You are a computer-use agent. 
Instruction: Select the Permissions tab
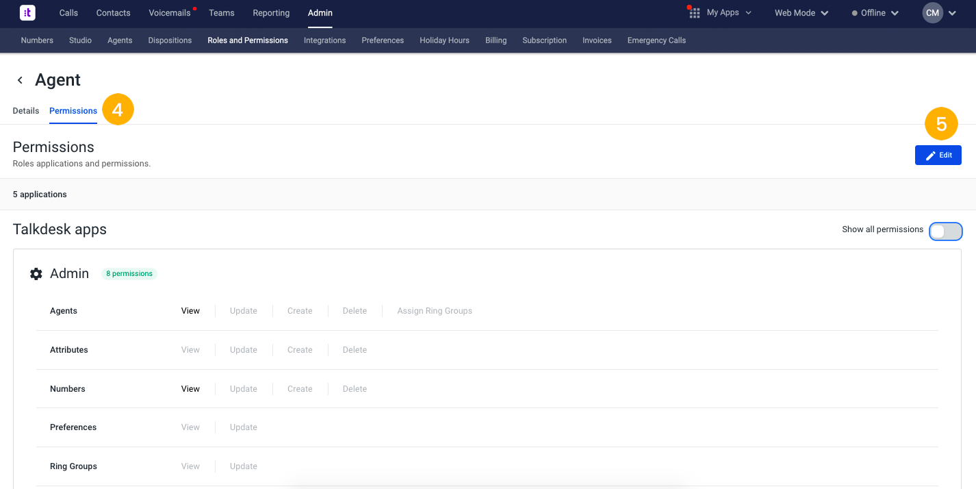(x=73, y=111)
